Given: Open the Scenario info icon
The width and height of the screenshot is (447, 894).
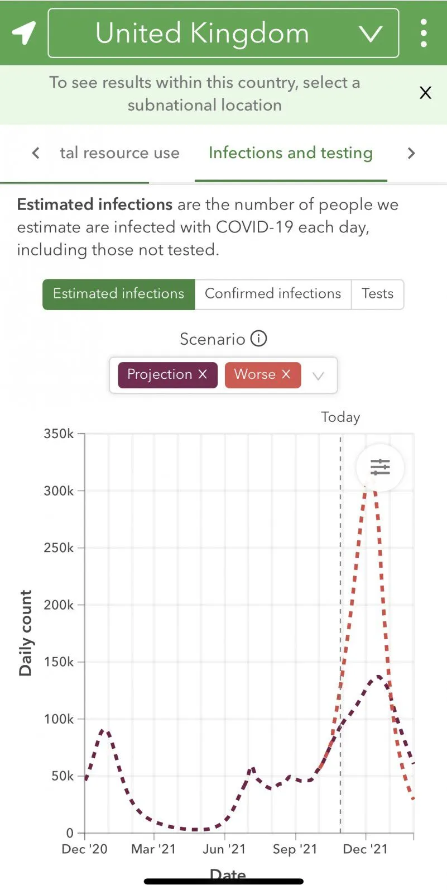Looking at the screenshot, I should pos(259,339).
